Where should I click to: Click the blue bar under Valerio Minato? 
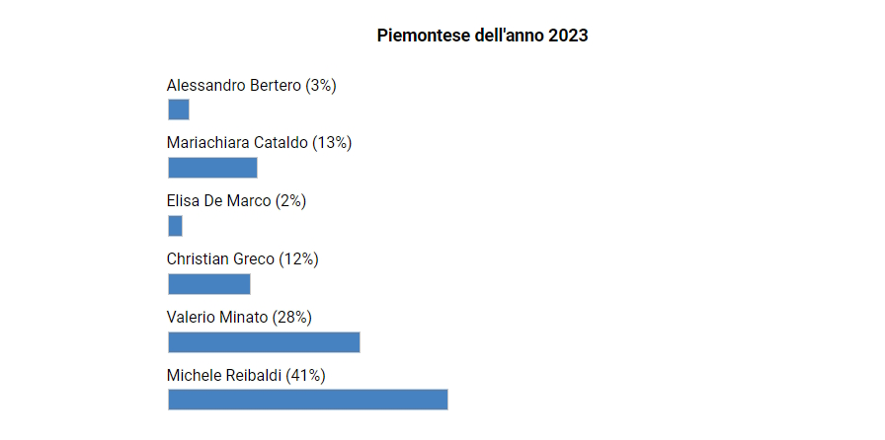click(x=264, y=342)
